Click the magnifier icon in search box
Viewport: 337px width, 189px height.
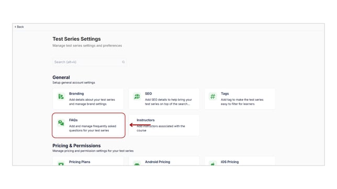pos(123,62)
